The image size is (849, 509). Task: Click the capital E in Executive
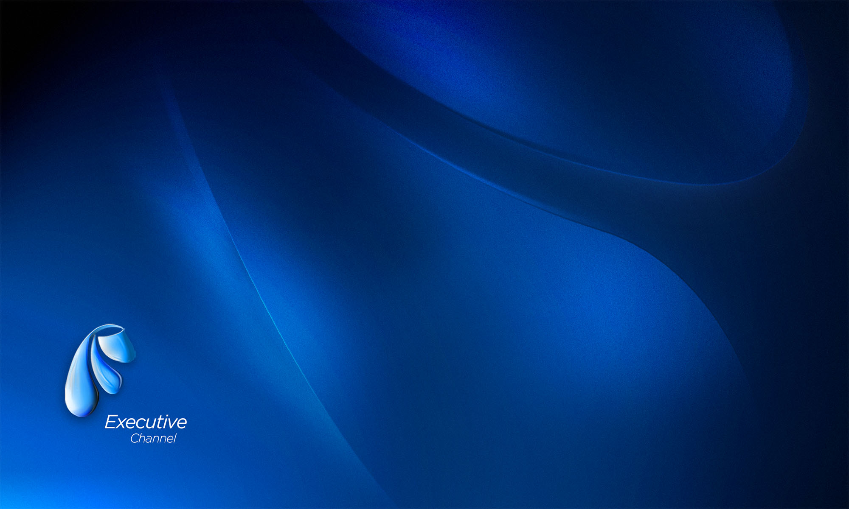[111, 422]
